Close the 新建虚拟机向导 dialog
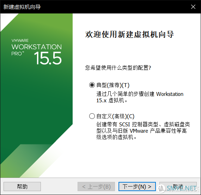The height and width of the screenshot is (195, 201). click(x=193, y=7)
